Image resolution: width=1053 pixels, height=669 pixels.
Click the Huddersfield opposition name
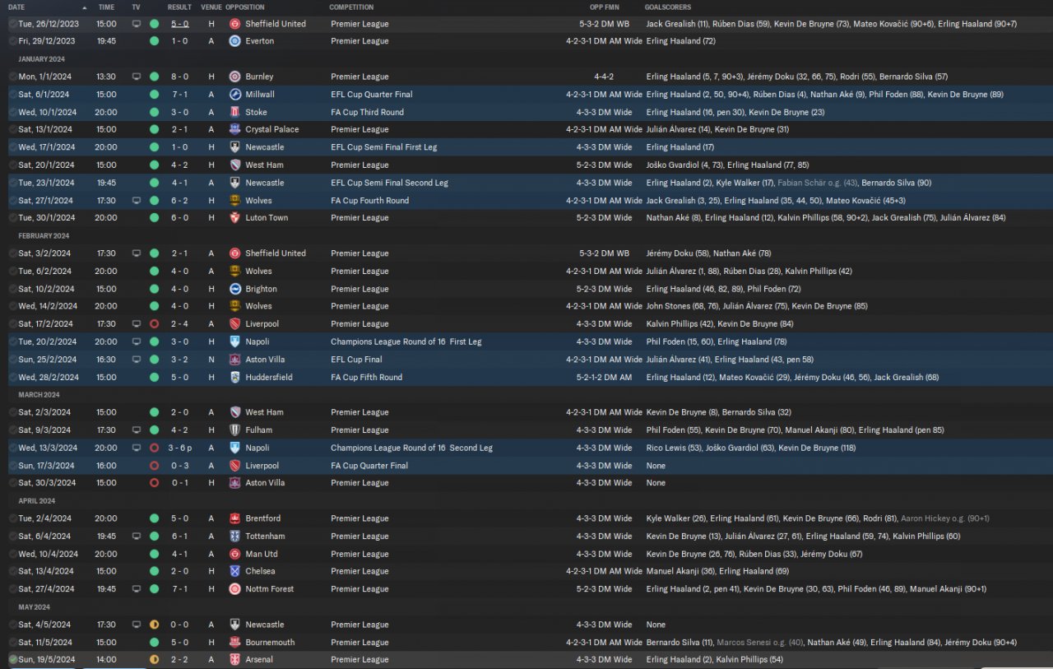coord(269,377)
